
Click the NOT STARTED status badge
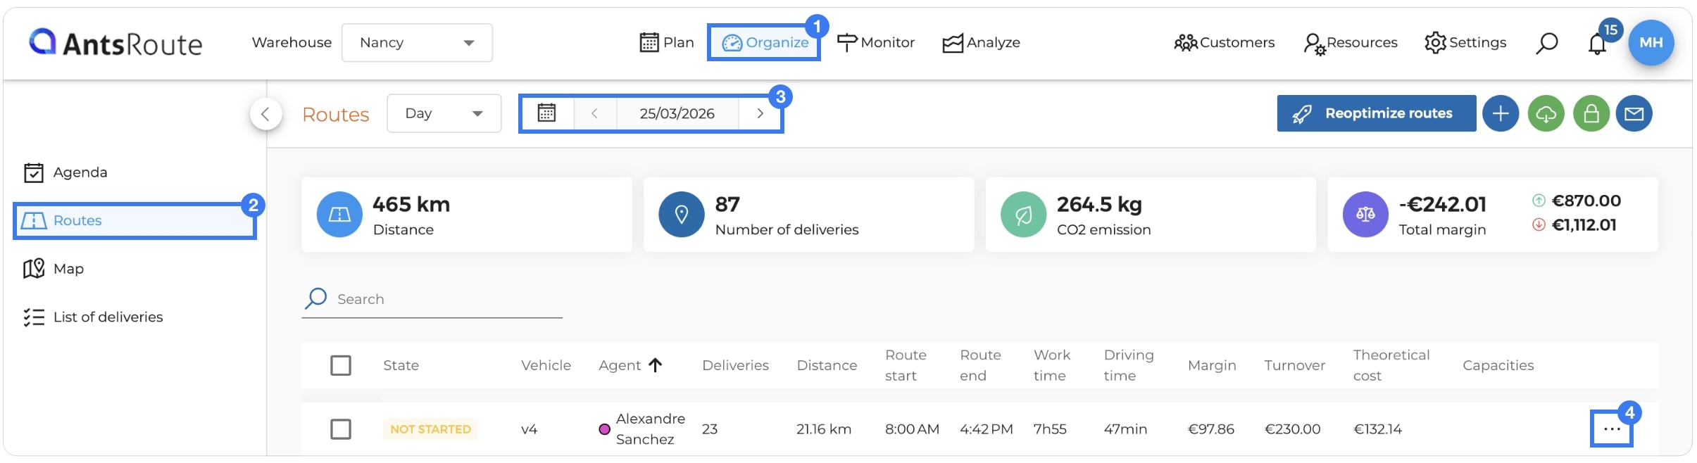pyautogui.click(x=430, y=429)
